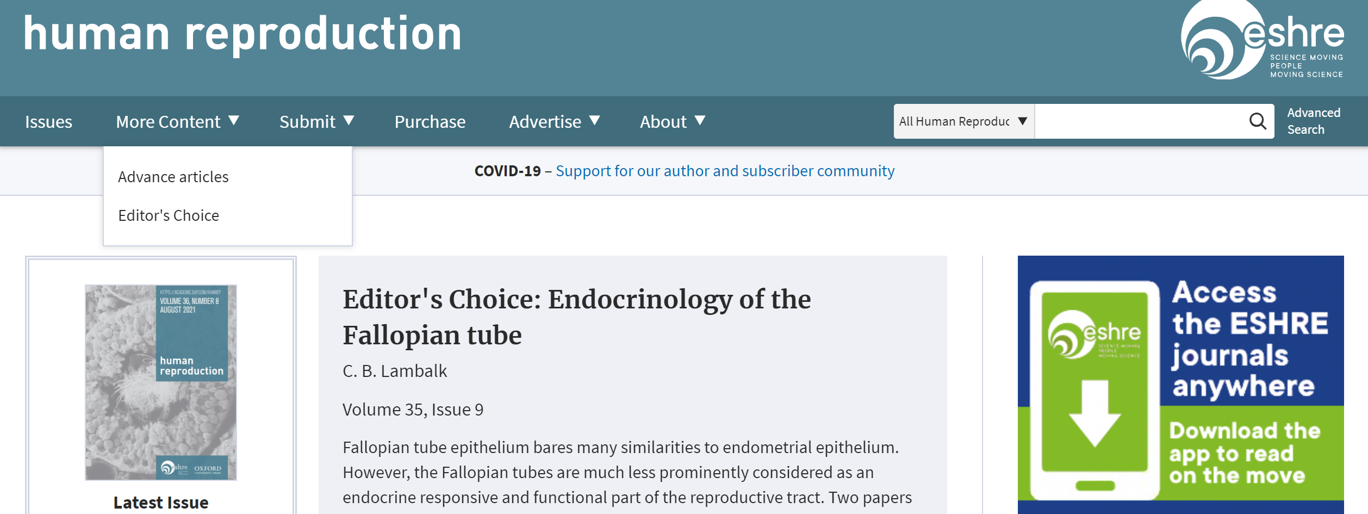The height and width of the screenshot is (514, 1368).
Task: Go to the Issues menu item
Action: click(x=48, y=122)
